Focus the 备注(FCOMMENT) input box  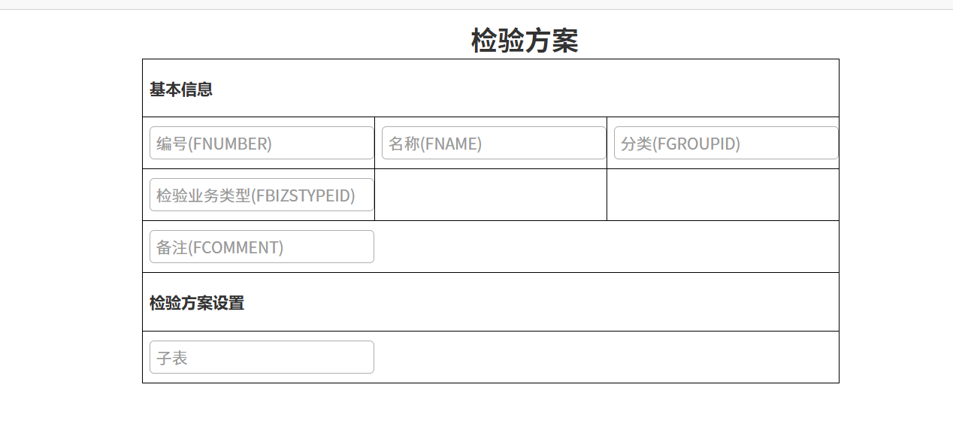(262, 247)
